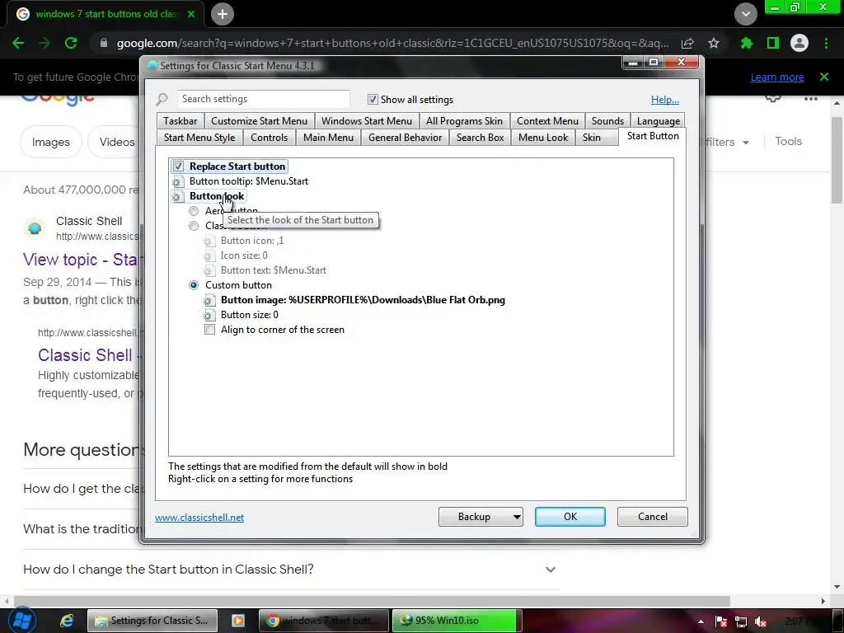Open the Controls tab

(x=270, y=138)
